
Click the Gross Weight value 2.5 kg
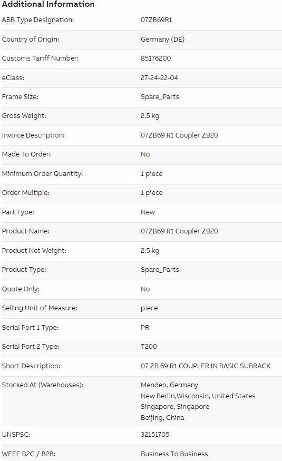[150, 116]
